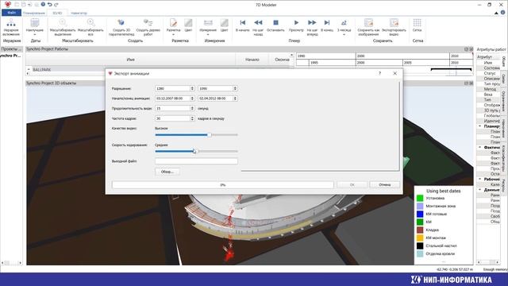Click the output file text field

coord(196,161)
